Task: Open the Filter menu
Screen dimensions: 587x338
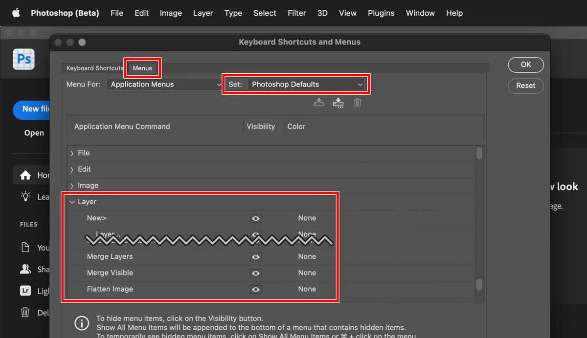Action: tap(297, 13)
